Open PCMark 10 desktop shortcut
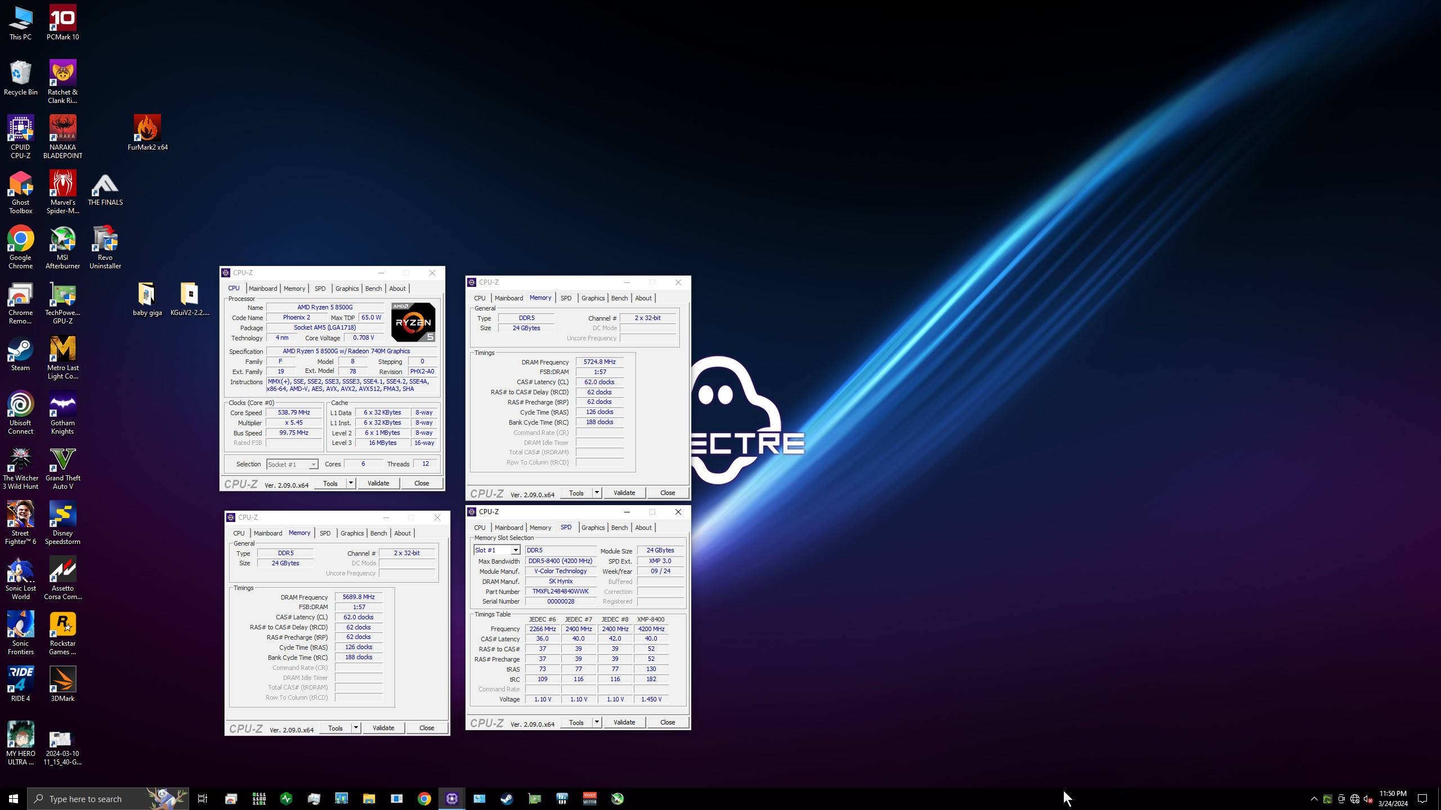The width and height of the screenshot is (1441, 810). 62,22
